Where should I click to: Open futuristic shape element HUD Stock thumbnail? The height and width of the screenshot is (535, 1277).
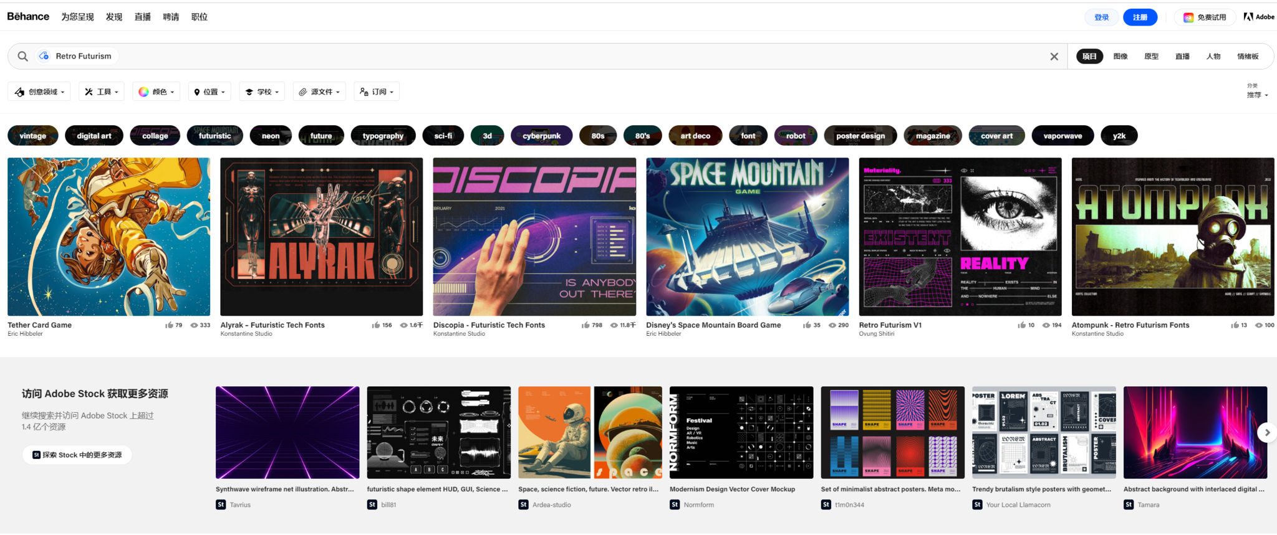coord(438,432)
